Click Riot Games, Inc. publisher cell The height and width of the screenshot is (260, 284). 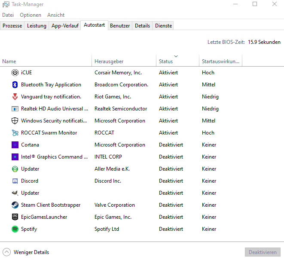click(113, 97)
